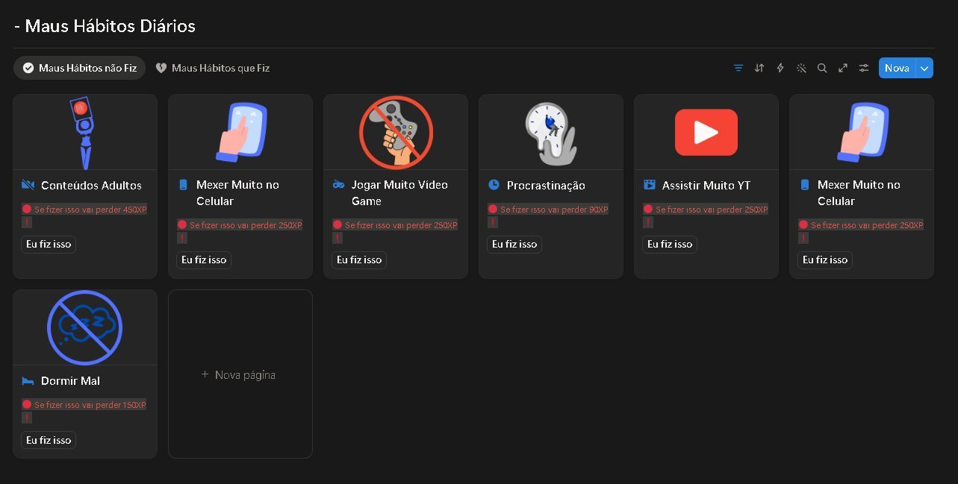
Task: Click Eu fiz isso on Conteúdos Adultos
Action: 49,244
